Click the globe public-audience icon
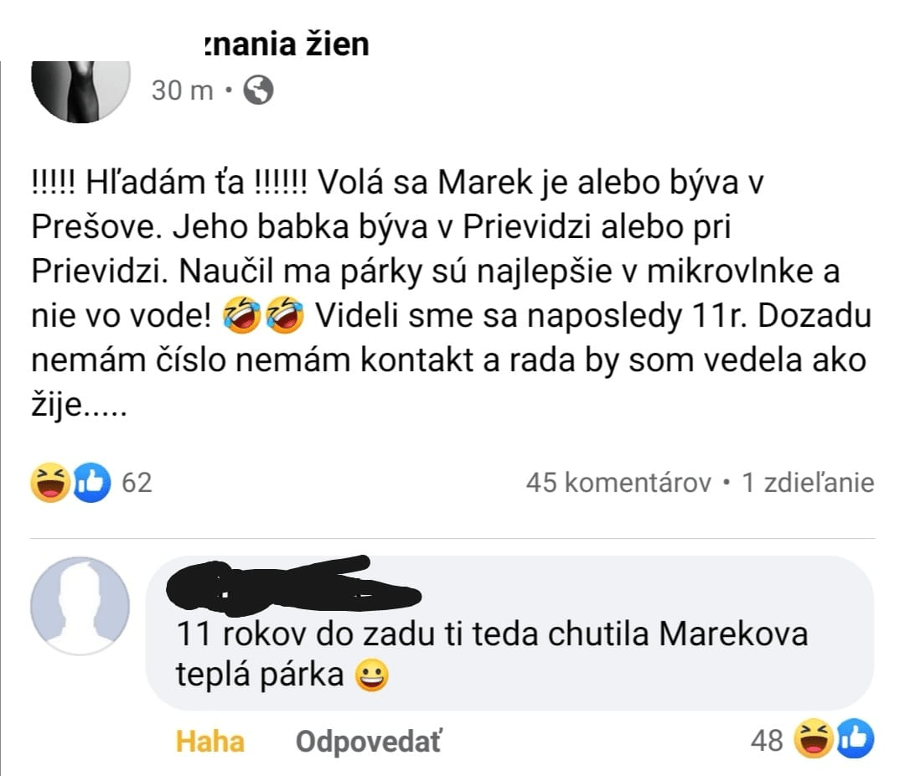Image resolution: width=905 pixels, height=776 pixels. [x=258, y=90]
